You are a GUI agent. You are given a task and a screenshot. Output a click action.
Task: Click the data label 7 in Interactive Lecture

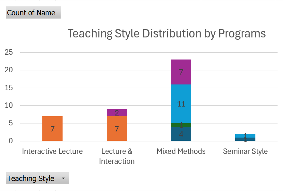click(x=53, y=129)
